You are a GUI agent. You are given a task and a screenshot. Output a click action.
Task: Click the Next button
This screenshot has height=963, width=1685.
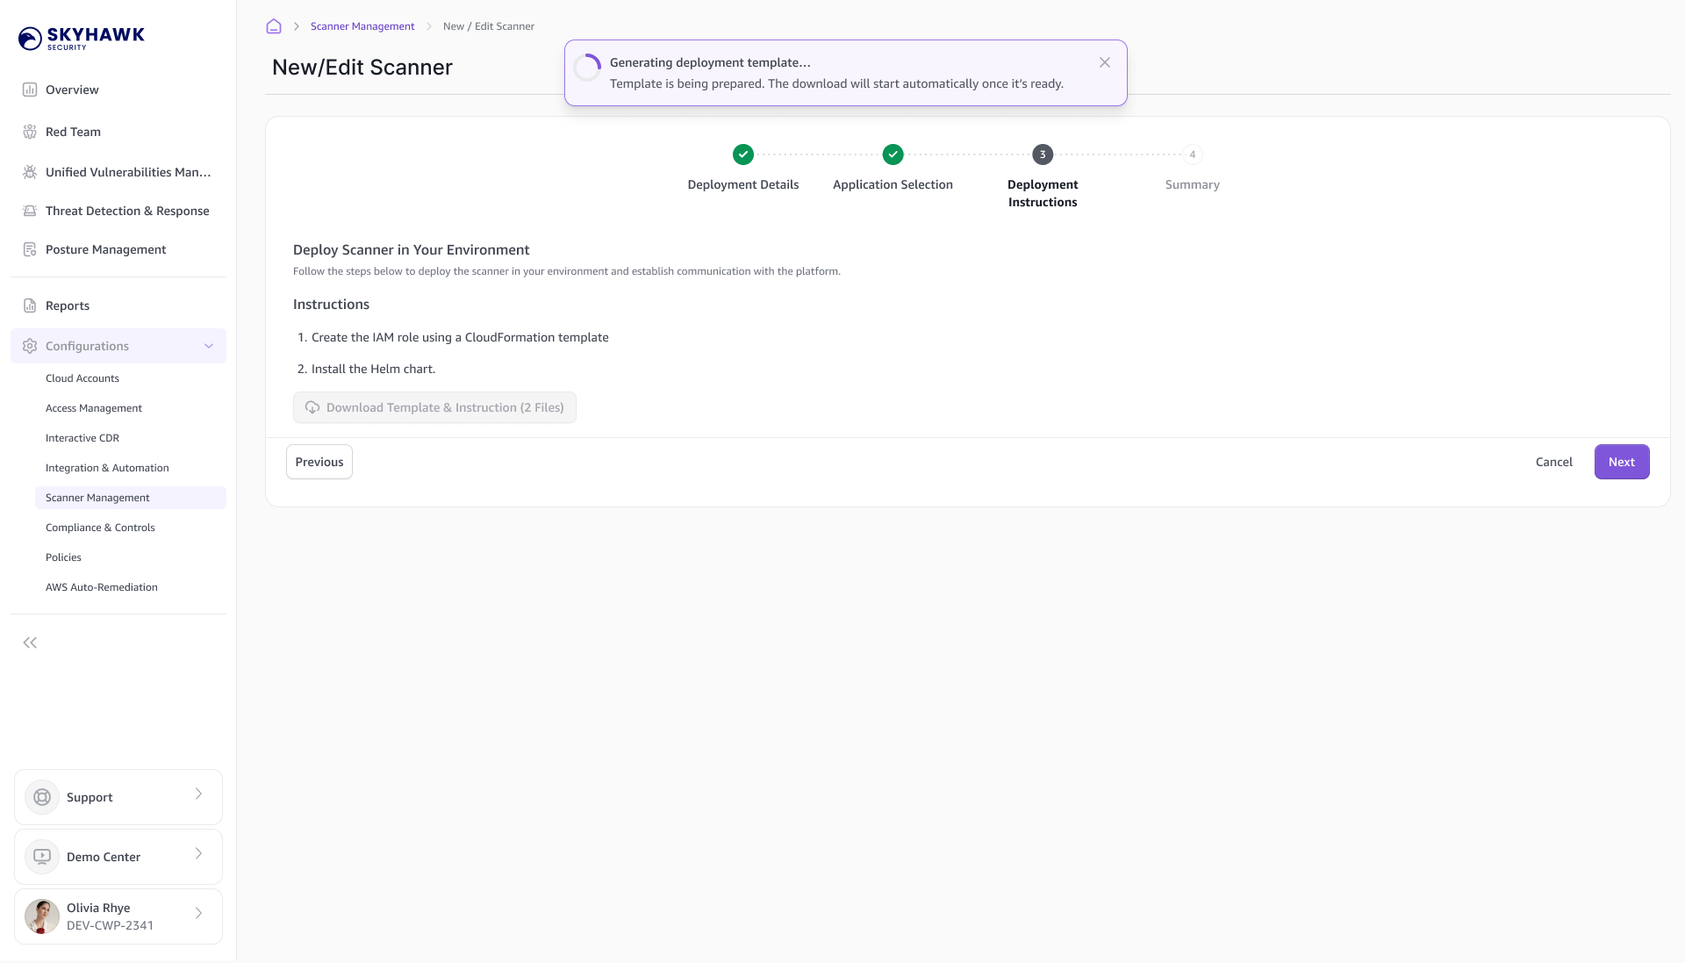click(1622, 462)
